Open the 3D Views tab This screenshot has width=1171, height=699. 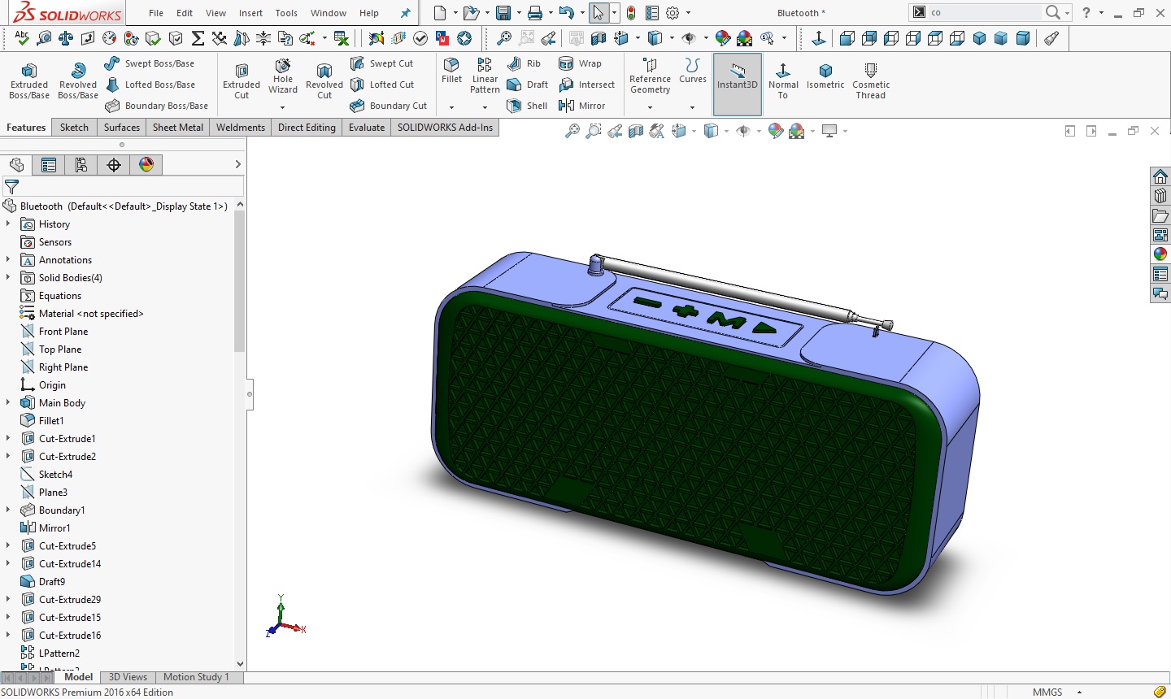point(128,677)
